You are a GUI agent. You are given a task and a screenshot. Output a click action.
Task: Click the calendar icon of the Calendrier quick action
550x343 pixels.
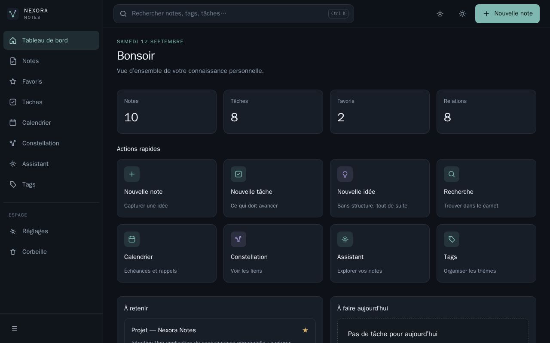point(132,239)
